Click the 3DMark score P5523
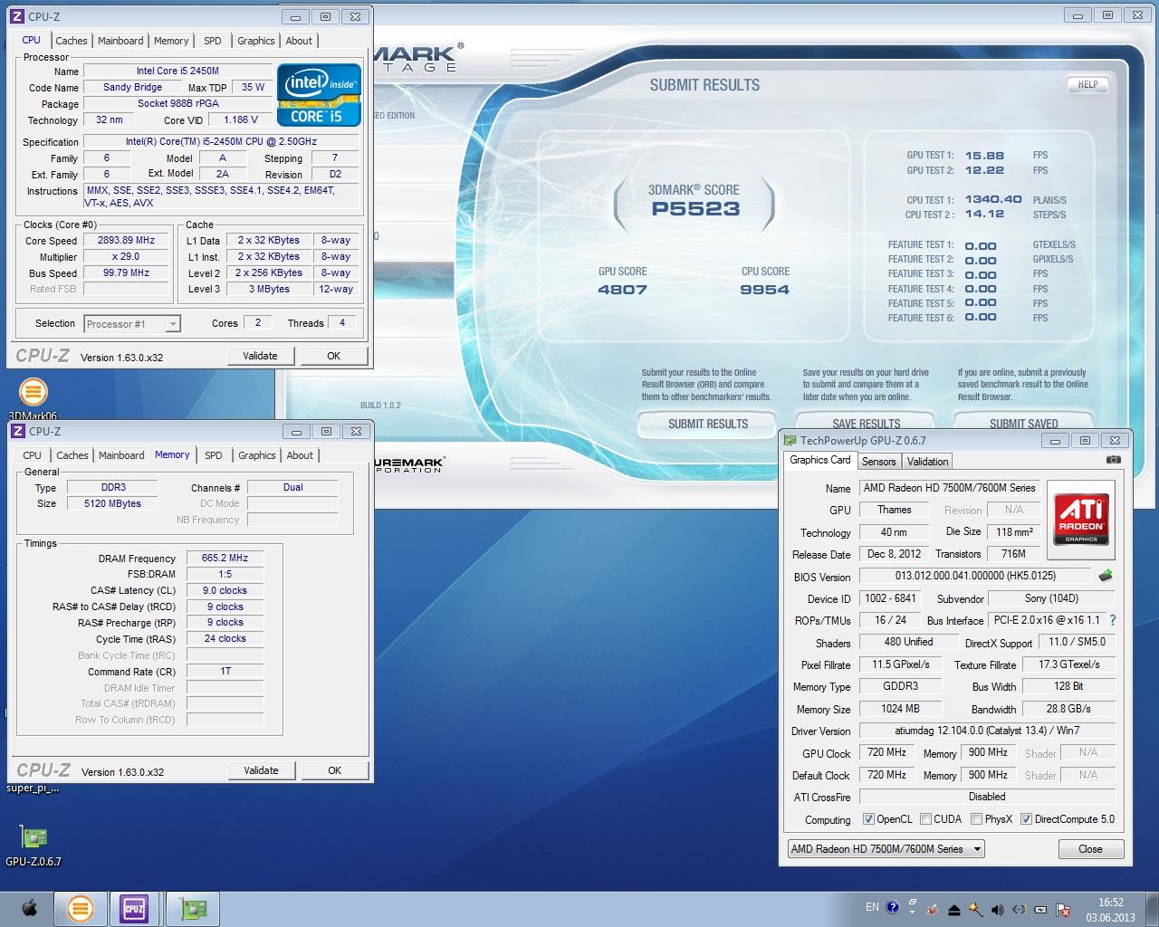The height and width of the screenshot is (927, 1159). point(695,208)
